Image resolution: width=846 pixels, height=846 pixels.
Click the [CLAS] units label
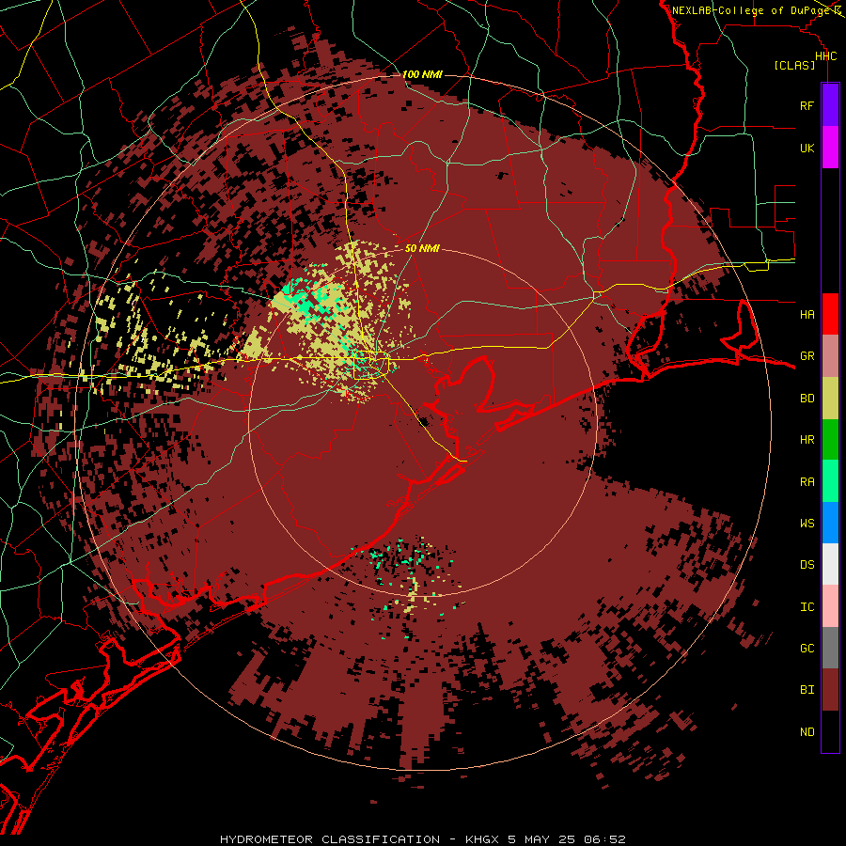pyautogui.click(x=794, y=65)
